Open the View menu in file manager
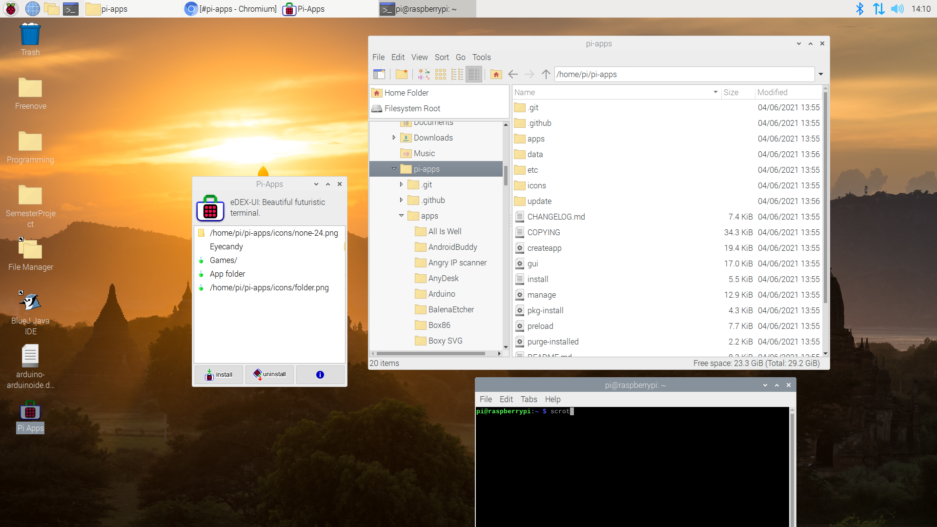The height and width of the screenshot is (527, 937). [419, 57]
